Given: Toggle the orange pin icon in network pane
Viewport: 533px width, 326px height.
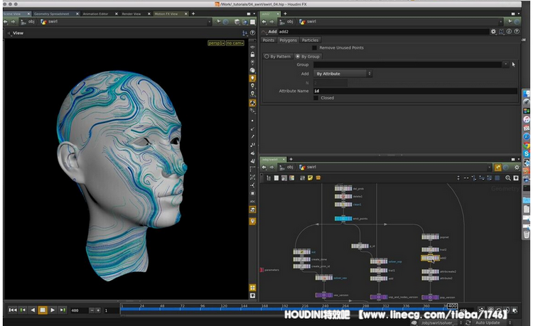Looking at the screenshot, I should [x=497, y=168].
